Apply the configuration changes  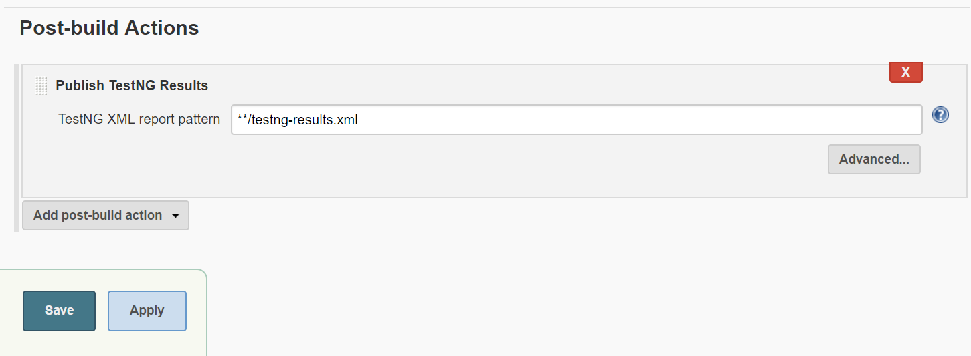pos(147,311)
